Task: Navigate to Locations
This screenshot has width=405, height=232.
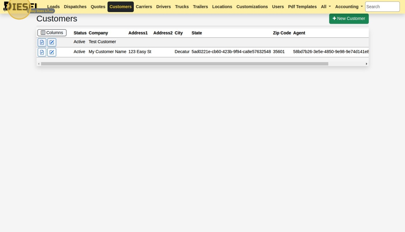Action: tap(222, 7)
